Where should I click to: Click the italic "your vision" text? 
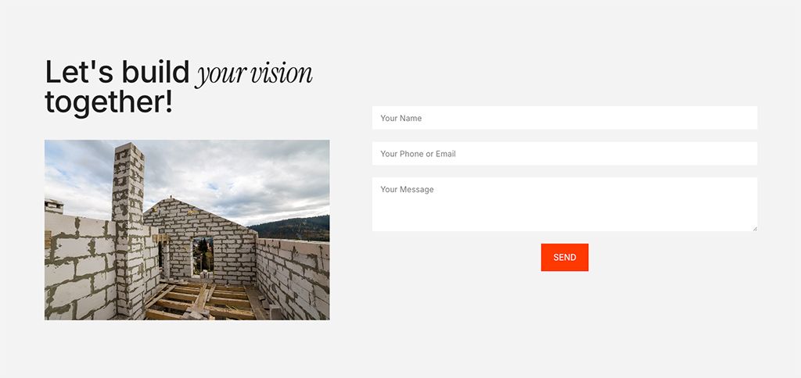click(x=254, y=74)
